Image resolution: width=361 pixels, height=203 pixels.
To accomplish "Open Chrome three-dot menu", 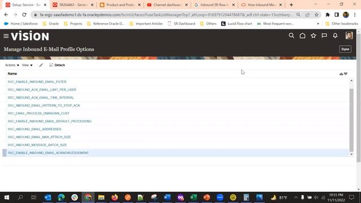I will pos(355,15).
